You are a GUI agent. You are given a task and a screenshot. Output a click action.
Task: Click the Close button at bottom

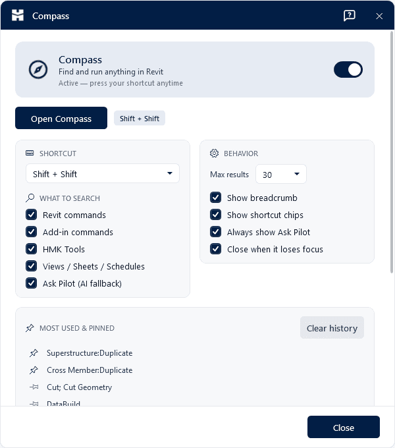tap(344, 427)
